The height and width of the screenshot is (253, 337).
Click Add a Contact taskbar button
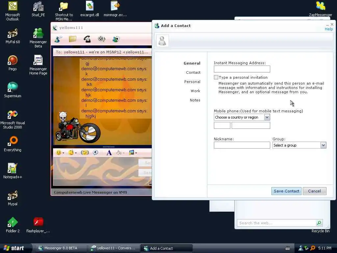click(x=166, y=248)
